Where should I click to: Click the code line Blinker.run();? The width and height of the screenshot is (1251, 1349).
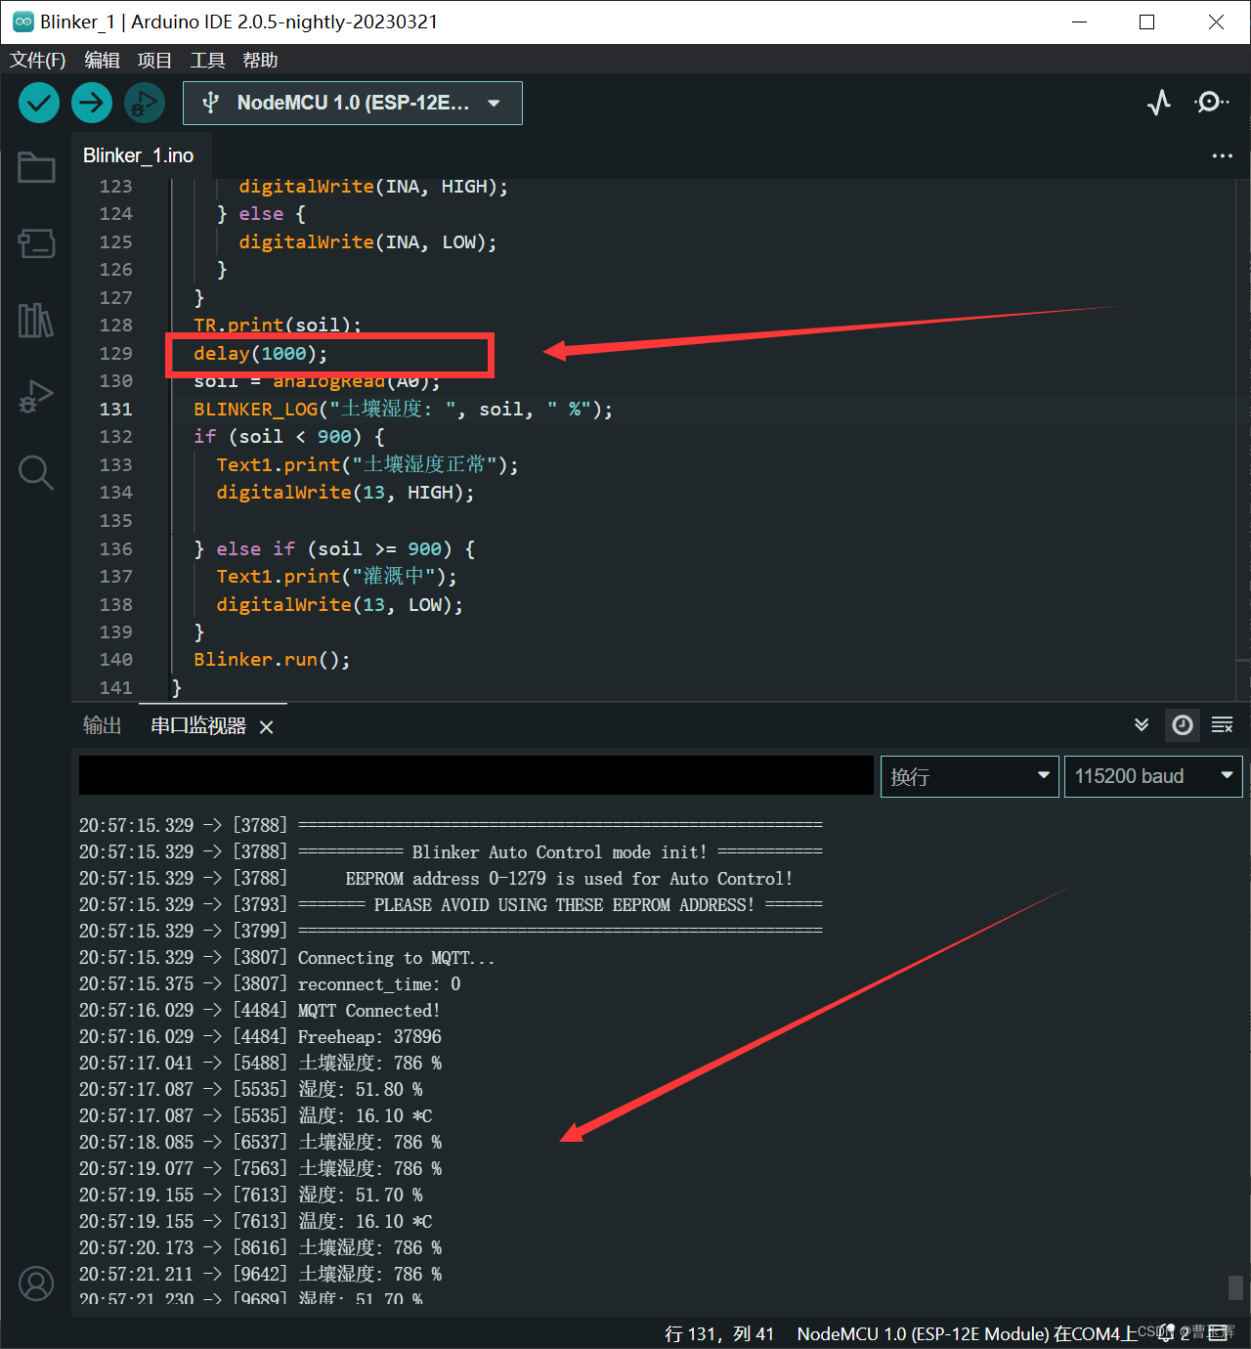tap(272, 660)
